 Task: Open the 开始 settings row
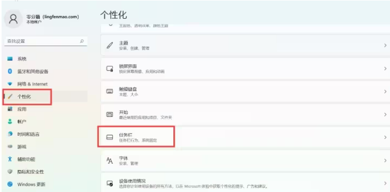click(245, 114)
